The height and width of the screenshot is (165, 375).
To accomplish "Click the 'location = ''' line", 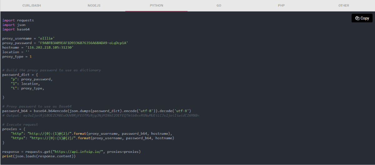I will (x=16, y=52).
